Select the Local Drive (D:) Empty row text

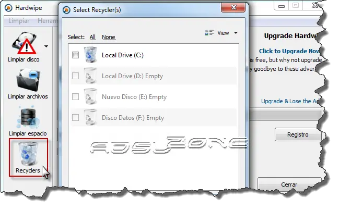pyautogui.click(x=132, y=76)
